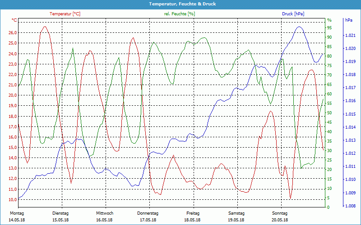Click the '1.019' pressure axis value
This screenshot has width=361, height=225.
point(351,62)
